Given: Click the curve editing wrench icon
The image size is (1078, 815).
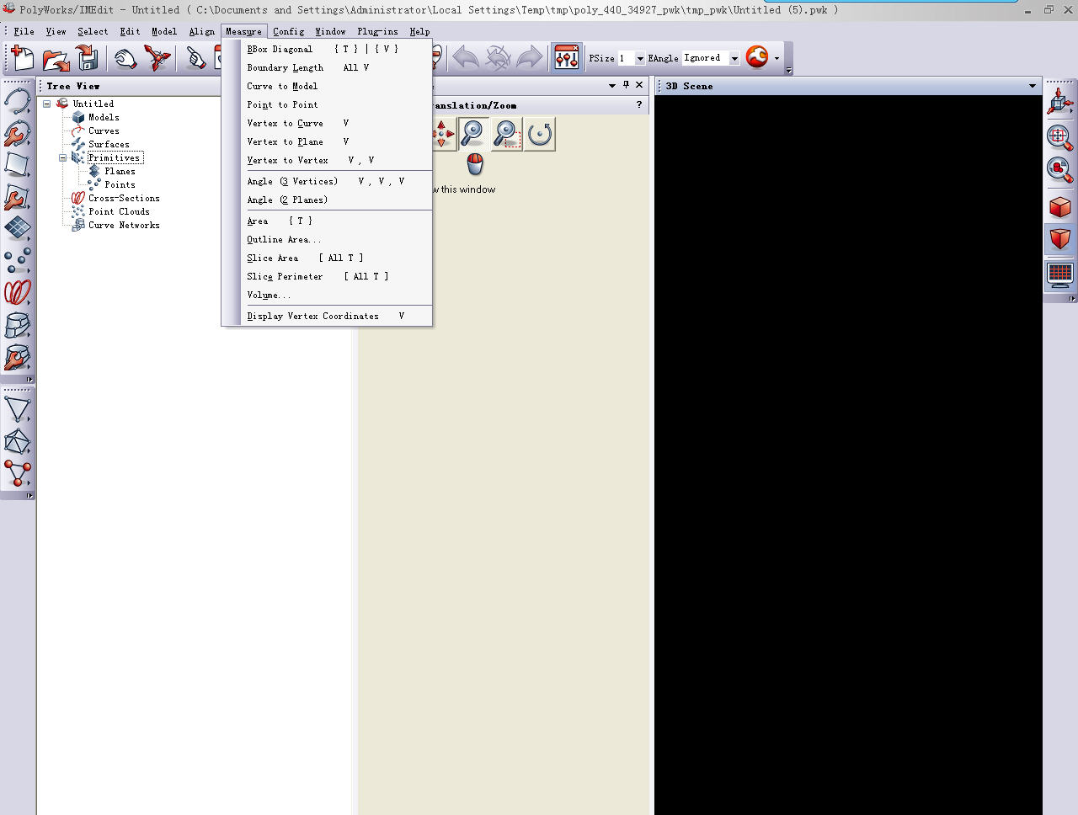Looking at the screenshot, I should click(x=17, y=132).
